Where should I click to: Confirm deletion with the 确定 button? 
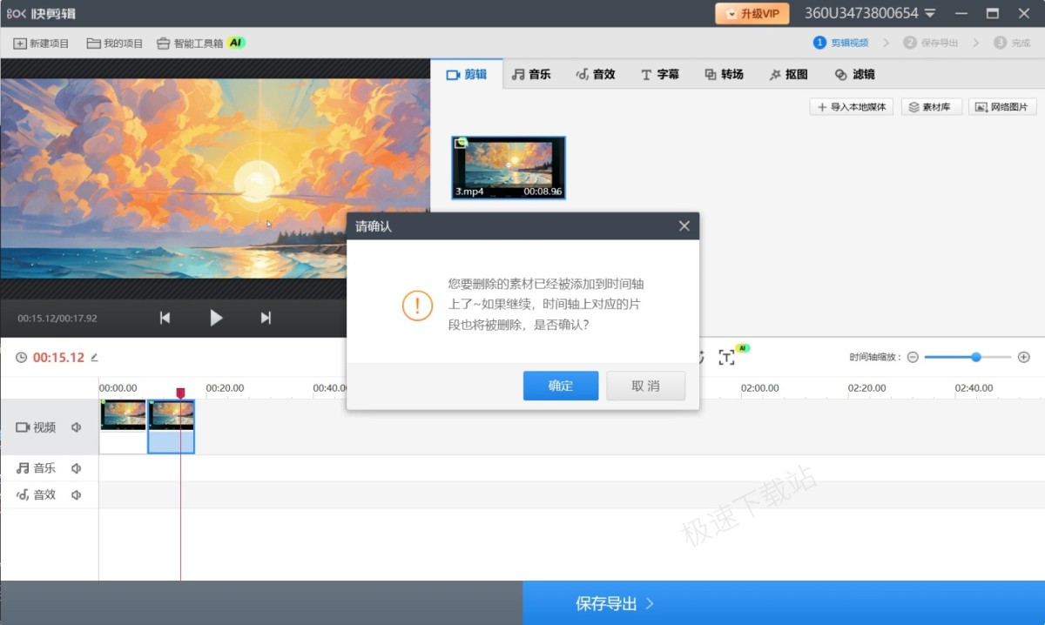(x=561, y=386)
